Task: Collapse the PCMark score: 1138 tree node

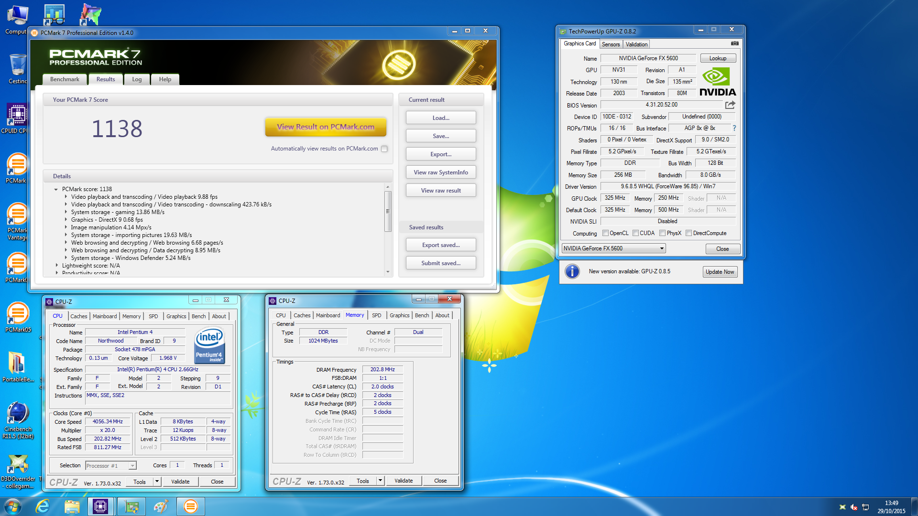Action: point(56,189)
